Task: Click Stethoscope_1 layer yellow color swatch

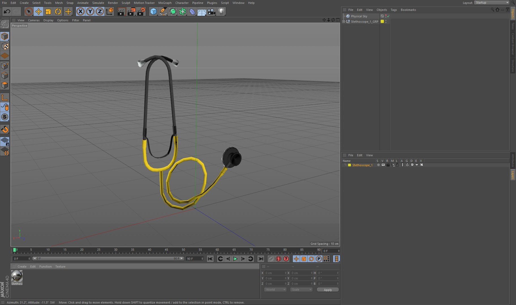Action: click(x=349, y=165)
